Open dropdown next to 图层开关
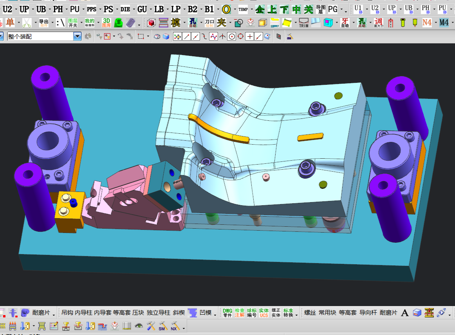The image size is (455, 335). (81, 22)
